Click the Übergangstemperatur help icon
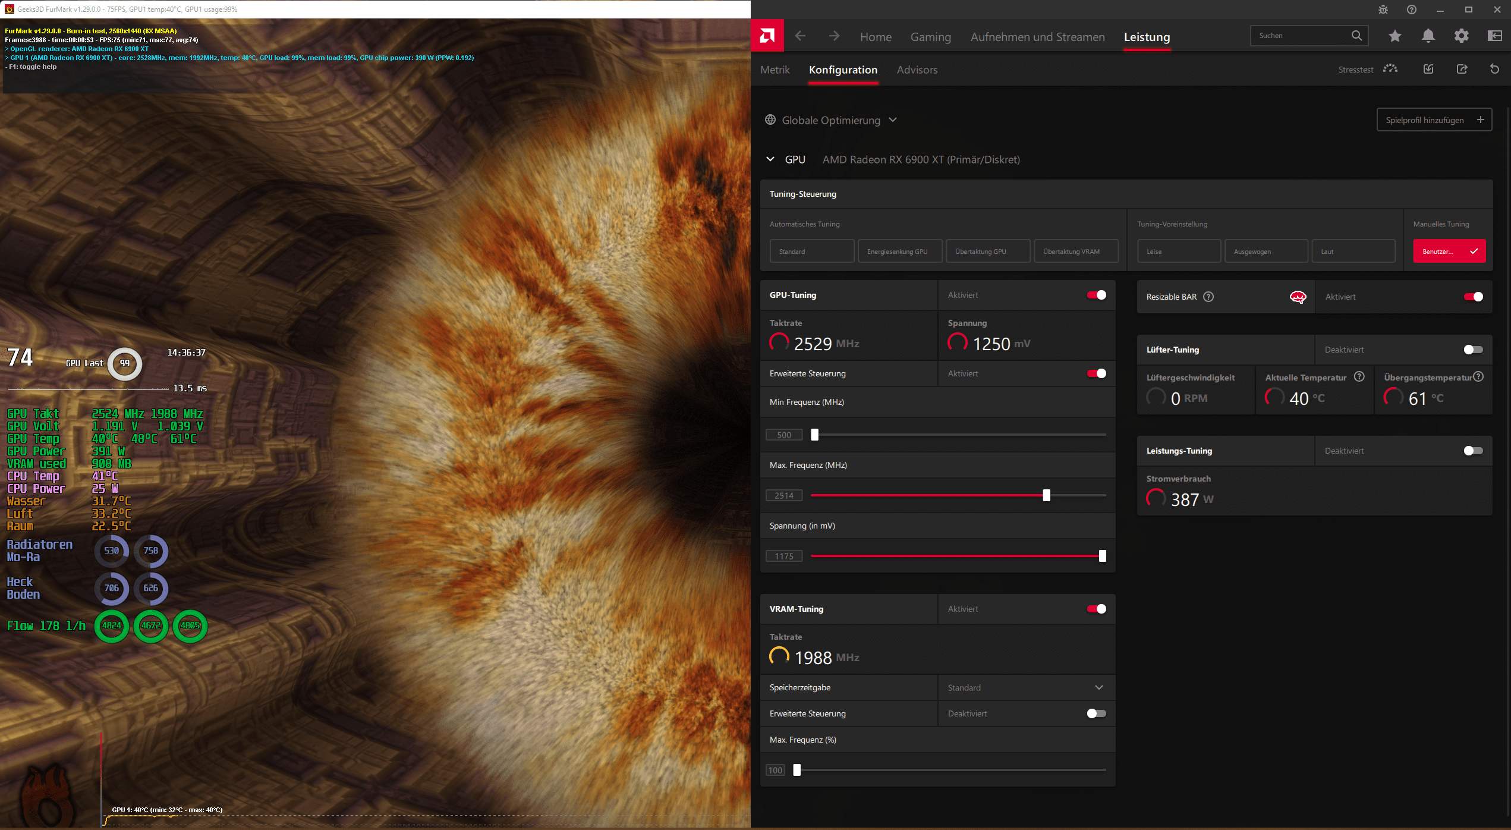Screen dimensions: 1511x830 [1478, 376]
